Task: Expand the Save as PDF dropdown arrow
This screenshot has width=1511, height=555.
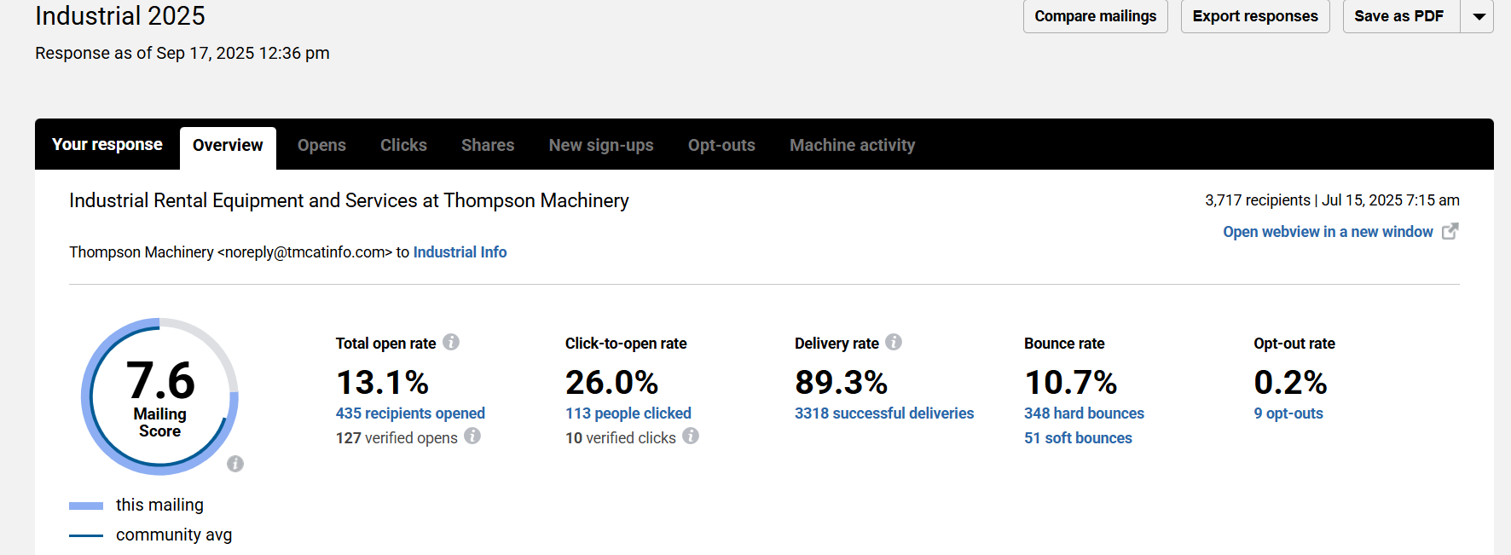Action: point(1479,16)
